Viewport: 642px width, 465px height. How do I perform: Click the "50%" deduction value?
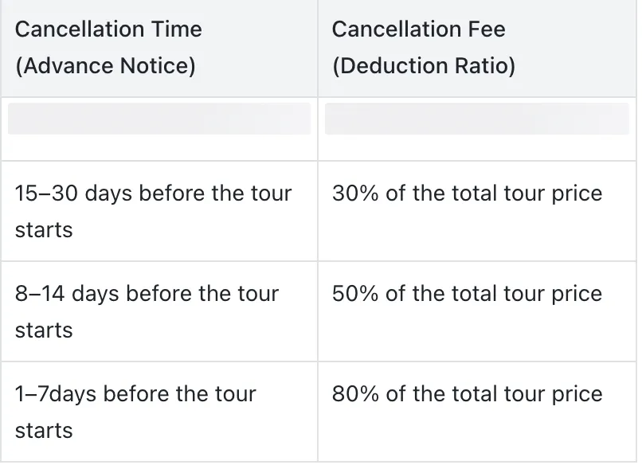pyautogui.click(x=355, y=294)
